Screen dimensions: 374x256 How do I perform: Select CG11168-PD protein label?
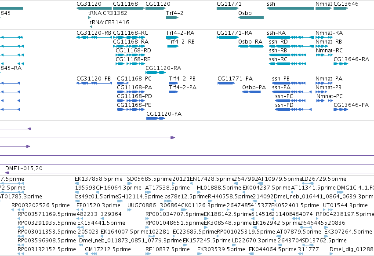pyautogui.click(x=134, y=96)
